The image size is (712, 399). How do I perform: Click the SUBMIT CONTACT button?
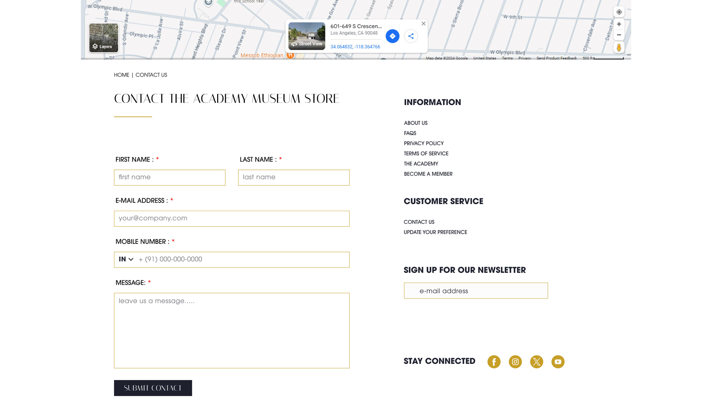click(153, 388)
